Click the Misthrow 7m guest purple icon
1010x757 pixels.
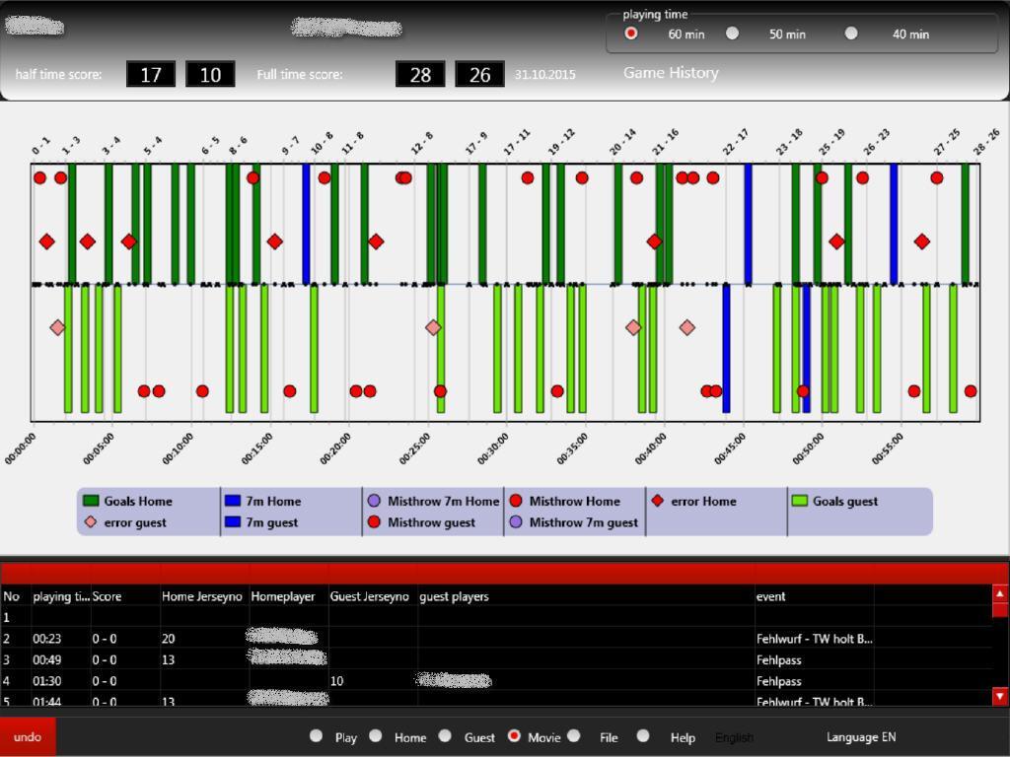point(516,522)
